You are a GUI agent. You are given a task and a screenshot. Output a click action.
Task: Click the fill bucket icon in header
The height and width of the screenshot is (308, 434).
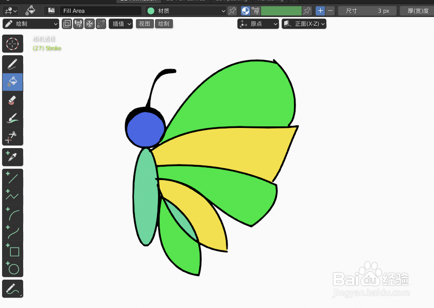30,11
